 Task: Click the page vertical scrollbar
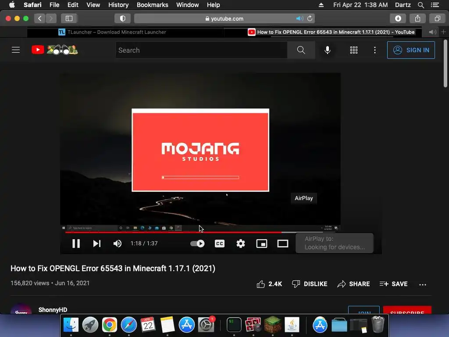click(445, 64)
